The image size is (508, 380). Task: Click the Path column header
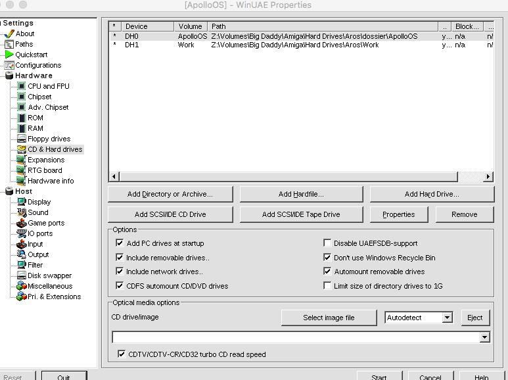(x=323, y=26)
